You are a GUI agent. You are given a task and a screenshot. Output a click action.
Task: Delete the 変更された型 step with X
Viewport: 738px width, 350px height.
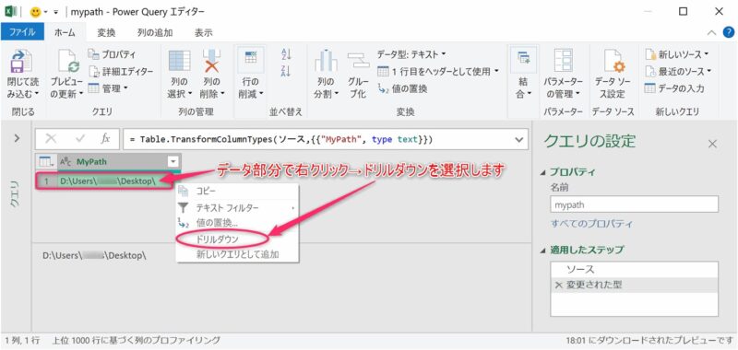click(x=559, y=285)
